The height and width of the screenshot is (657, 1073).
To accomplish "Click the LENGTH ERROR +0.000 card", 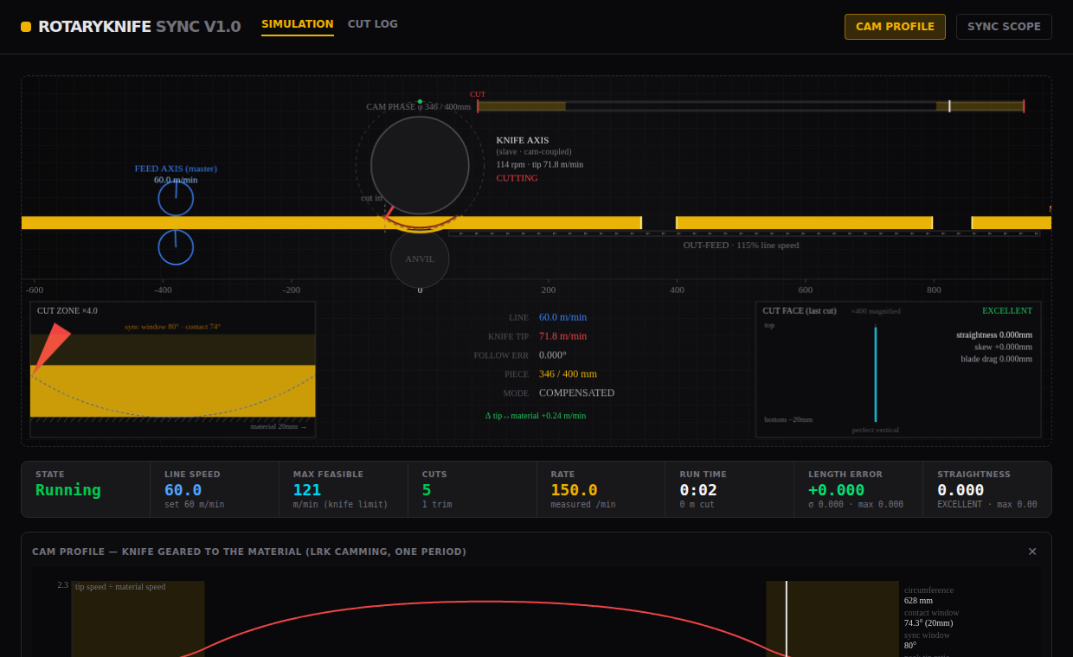I will pyautogui.click(x=858, y=489).
